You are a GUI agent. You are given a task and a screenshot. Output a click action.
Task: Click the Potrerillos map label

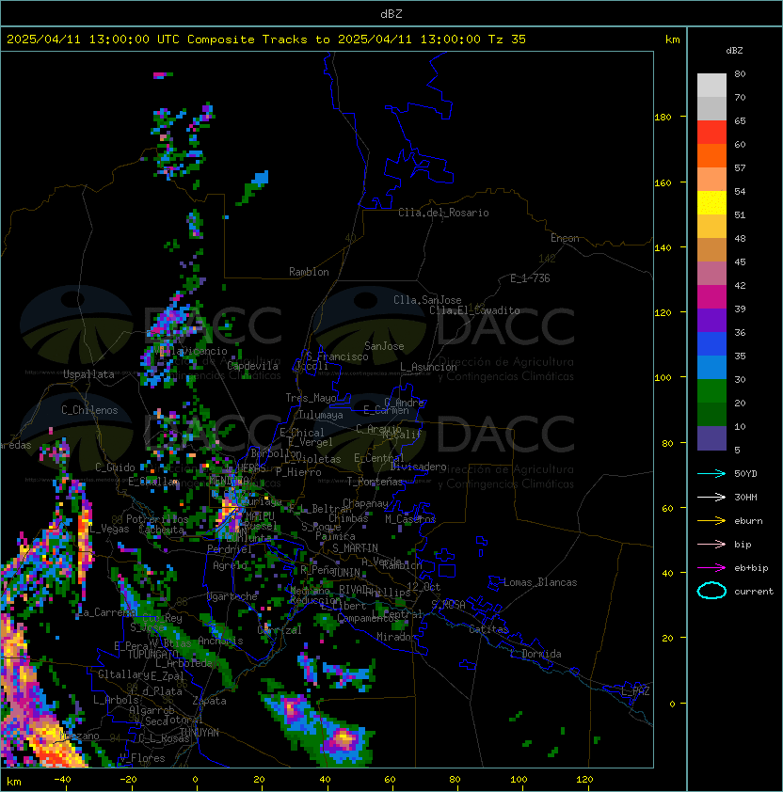pos(157,519)
